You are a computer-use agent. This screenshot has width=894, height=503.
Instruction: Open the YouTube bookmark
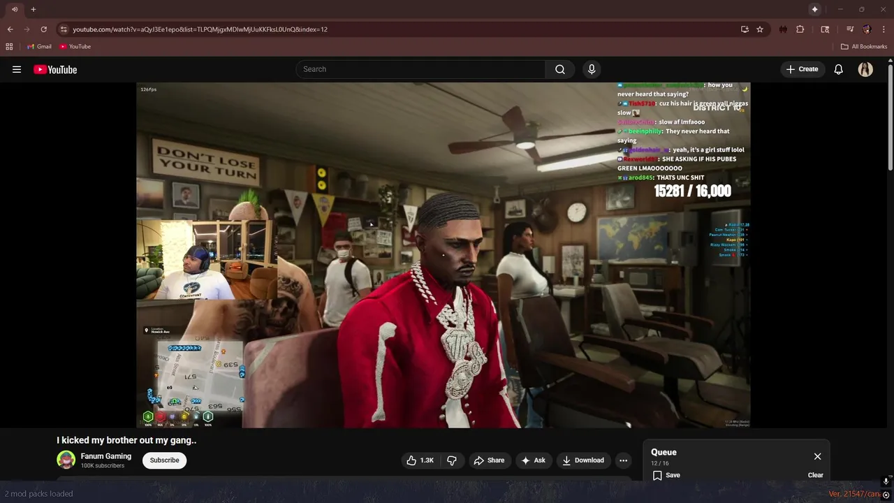[x=75, y=47]
